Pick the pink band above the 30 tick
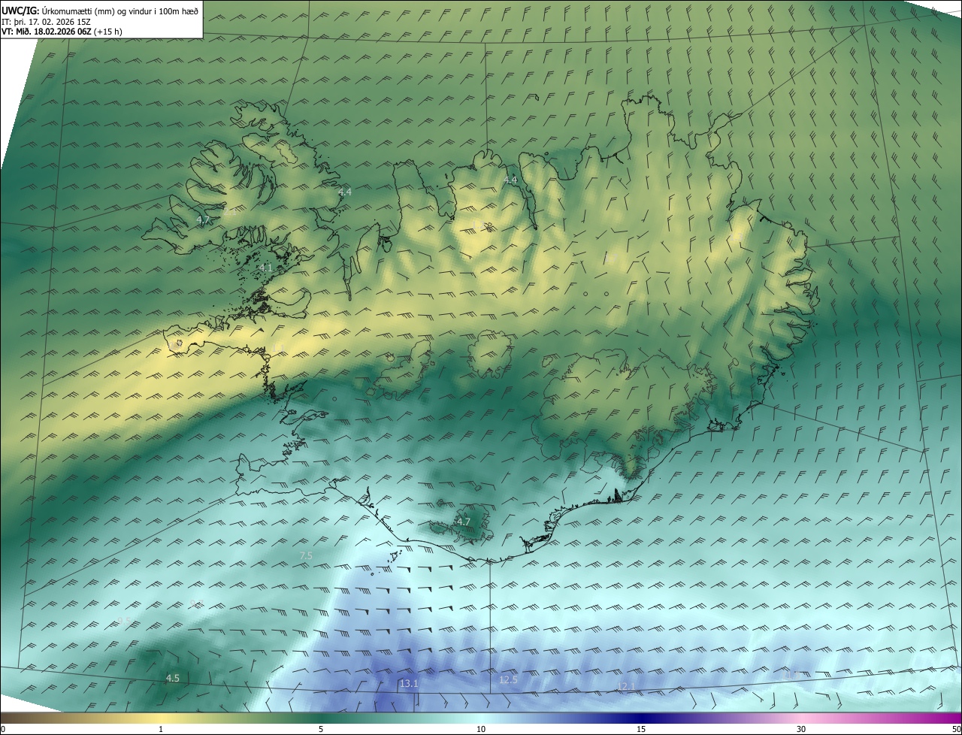This screenshot has height=735, width=962. click(801, 718)
